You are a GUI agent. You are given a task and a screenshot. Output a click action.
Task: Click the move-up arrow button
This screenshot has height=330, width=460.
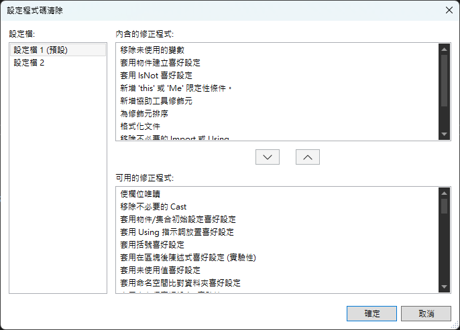click(307, 157)
